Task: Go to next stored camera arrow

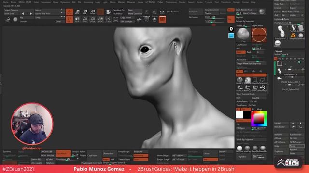Action: (30, 14)
